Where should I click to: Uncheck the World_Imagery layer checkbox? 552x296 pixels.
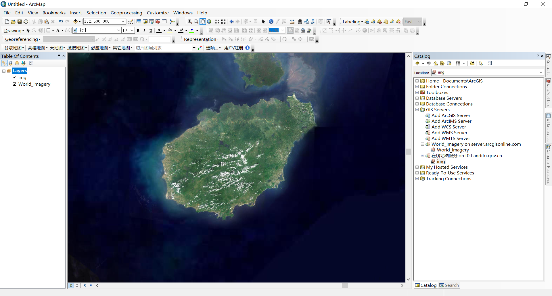pyautogui.click(x=14, y=84)
